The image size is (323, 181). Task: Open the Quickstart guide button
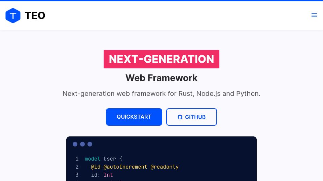click(134, 117)
